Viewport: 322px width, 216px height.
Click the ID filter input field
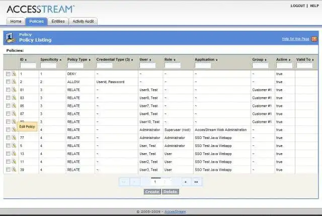click(28, 65)
